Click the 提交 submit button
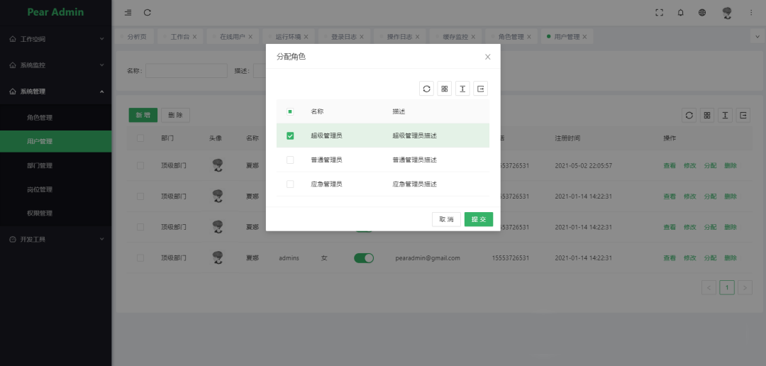766x366 pixels. (479, 219)
